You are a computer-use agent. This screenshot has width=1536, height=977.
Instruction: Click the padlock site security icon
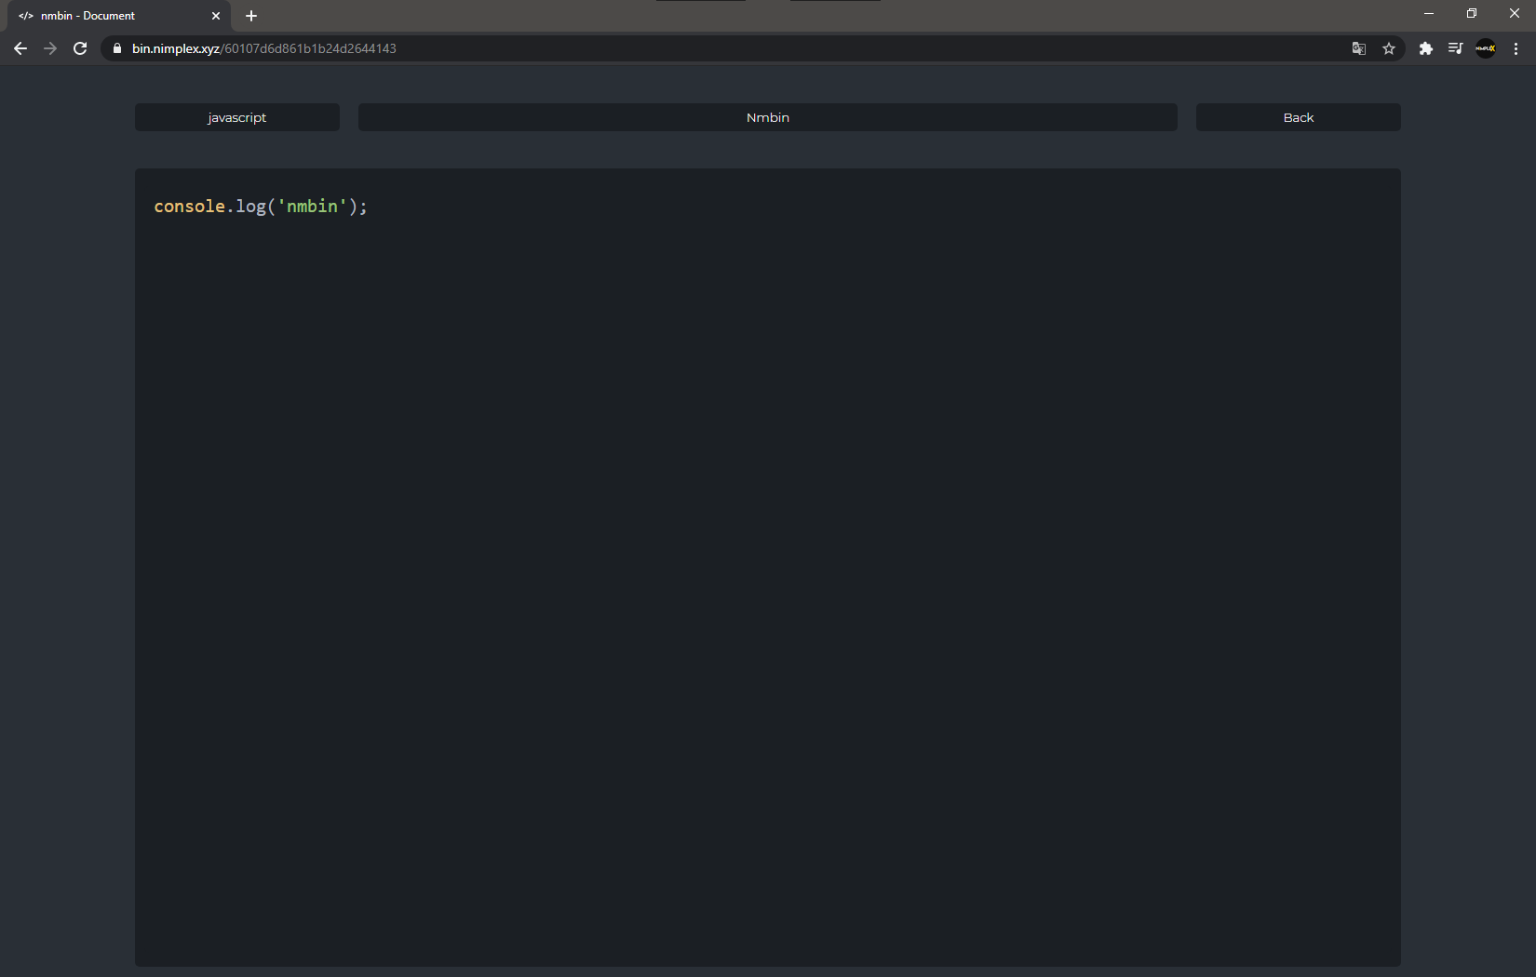coord(115,47)
